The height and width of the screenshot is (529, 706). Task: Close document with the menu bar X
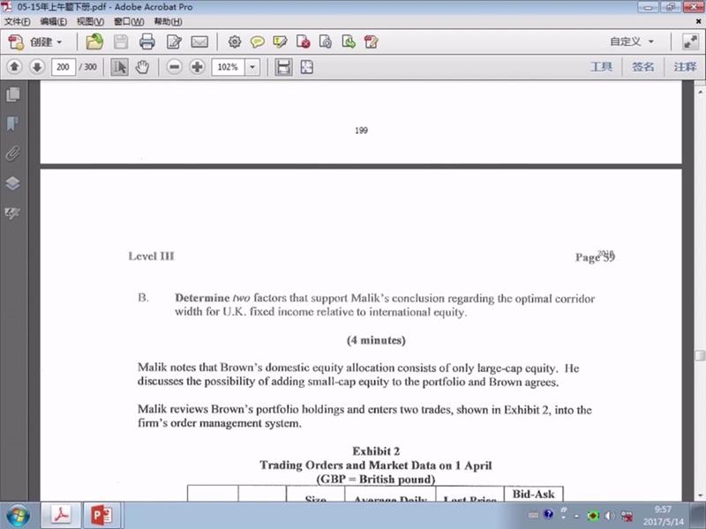698,21
